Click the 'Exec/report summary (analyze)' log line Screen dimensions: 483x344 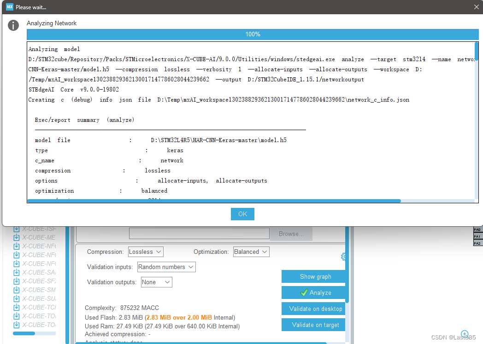[84, 120]
